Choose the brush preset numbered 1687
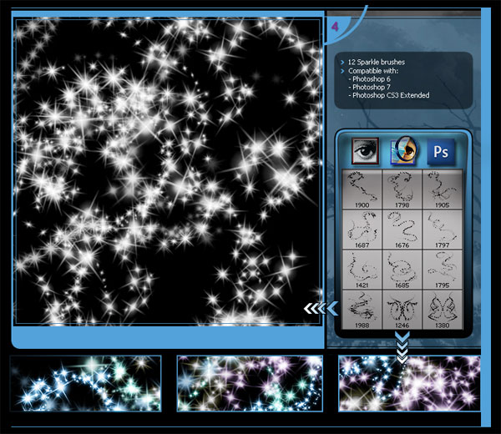 coord(363,229)
